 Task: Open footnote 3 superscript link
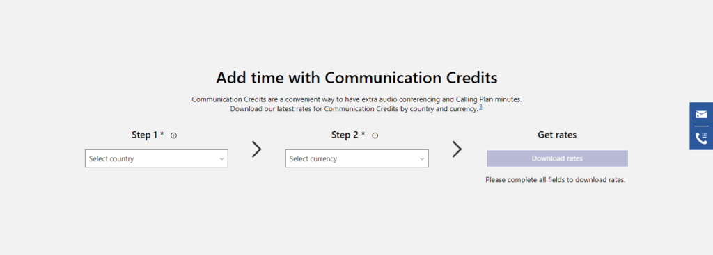[x=480, y=107]
